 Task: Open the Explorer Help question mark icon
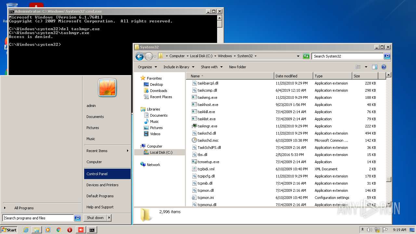tap(383, 67)
